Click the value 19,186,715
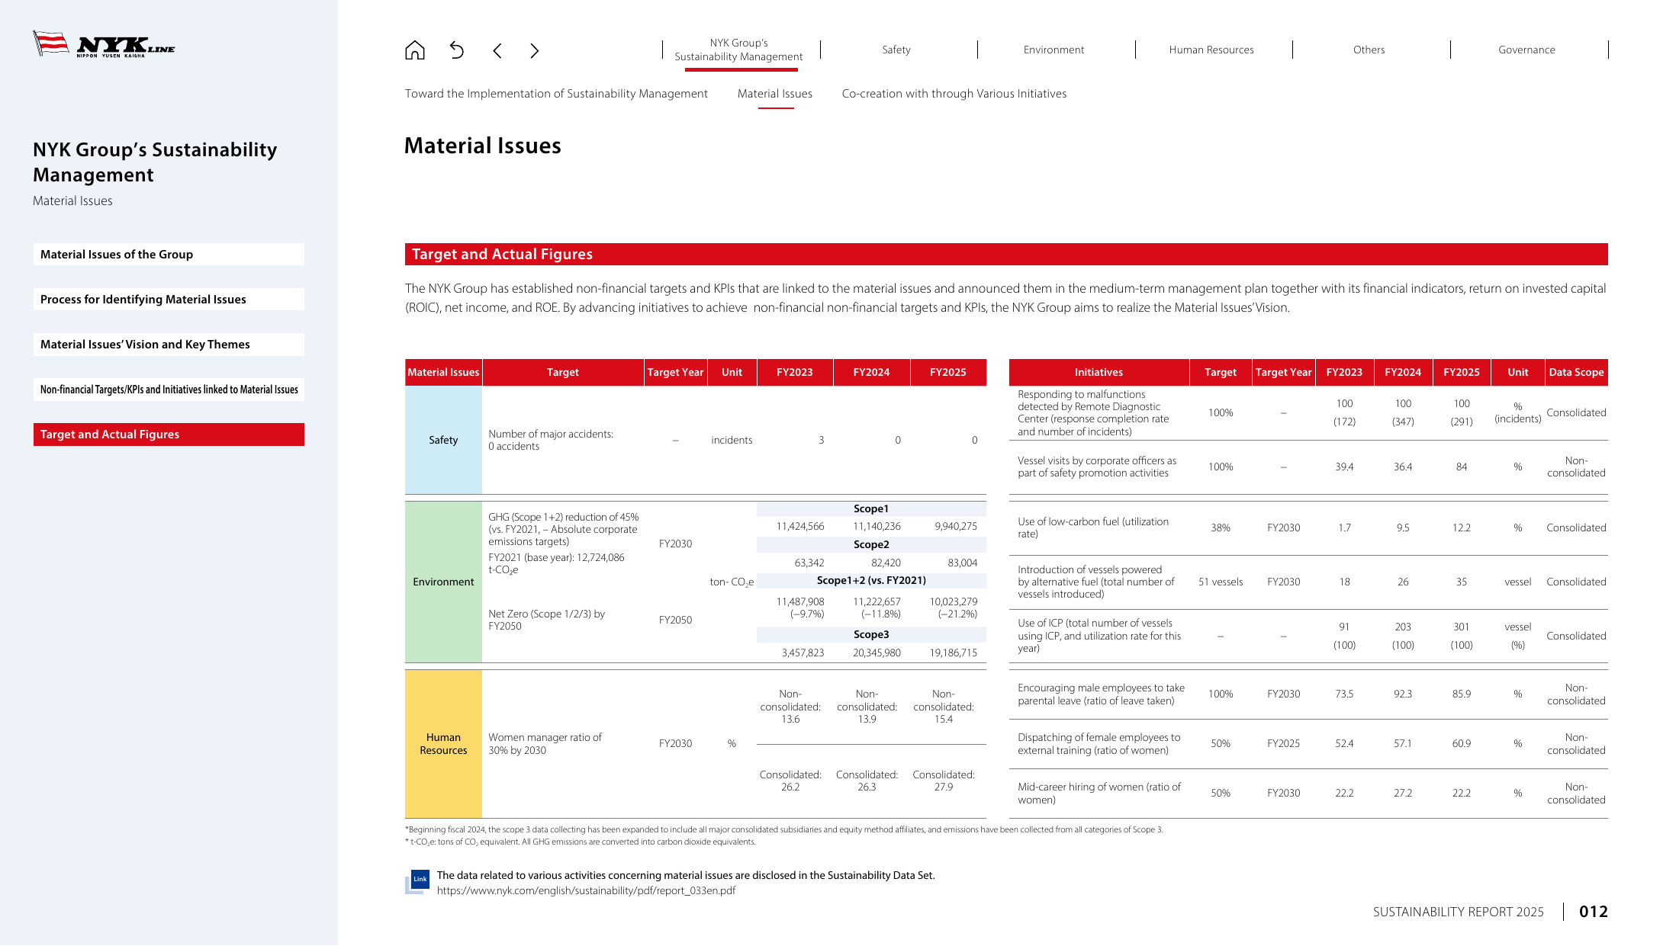The image size is (1676, 946). click(953, 653)
